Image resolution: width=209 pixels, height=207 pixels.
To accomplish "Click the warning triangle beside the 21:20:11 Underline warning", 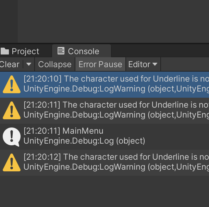I will click(12, 110).
